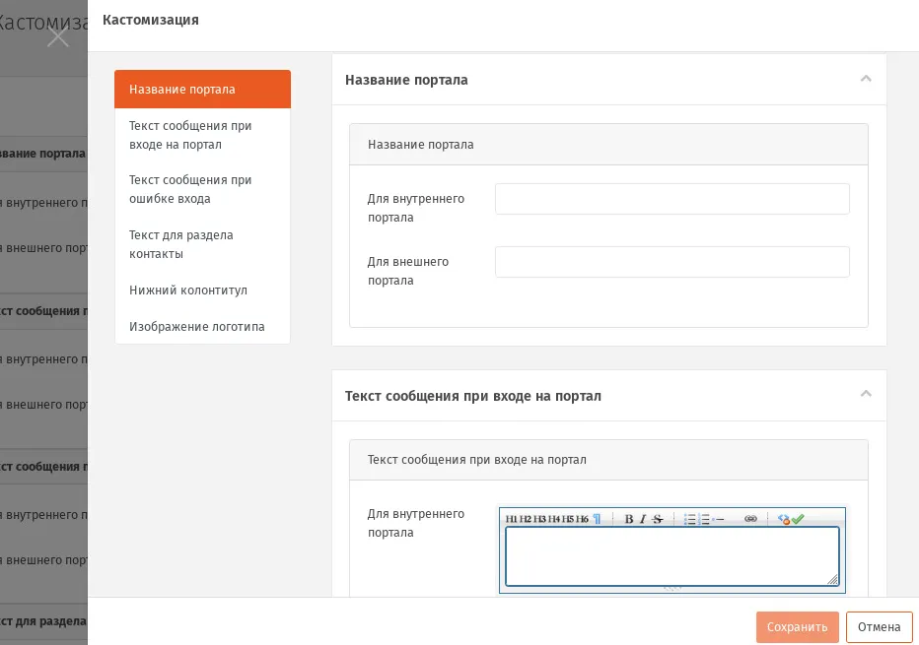Insert a bulleted list in the editor
Screen dimensions: 919x645
[x=689, y=519]
